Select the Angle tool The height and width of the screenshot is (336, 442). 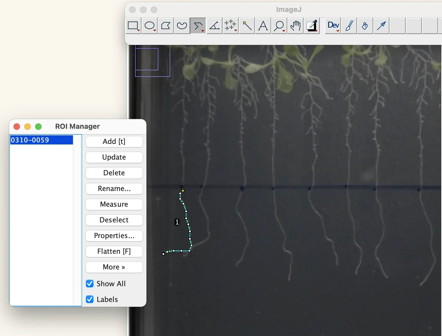click(214, 26)
